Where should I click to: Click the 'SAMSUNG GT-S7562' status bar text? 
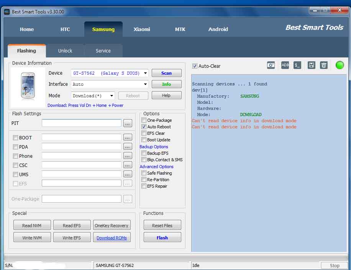click(x=115, y=265)
